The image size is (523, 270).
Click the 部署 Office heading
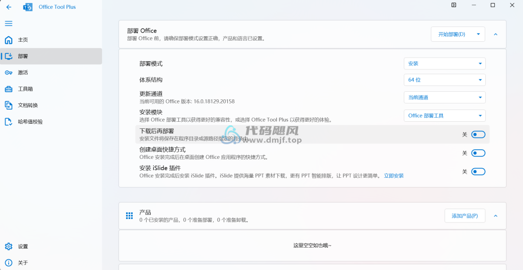coord(142,31)
